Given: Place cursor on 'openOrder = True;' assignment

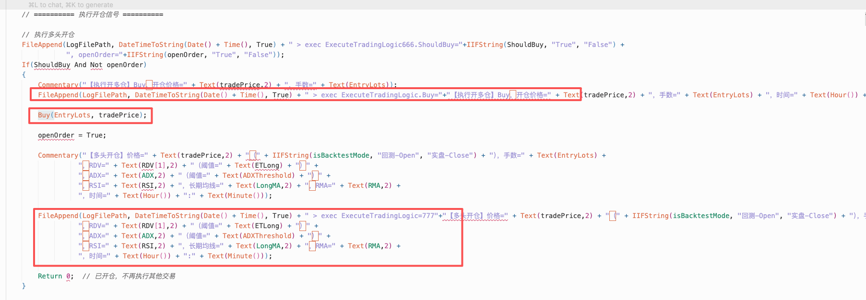Looking at the screenshot, I should point(72,135).
